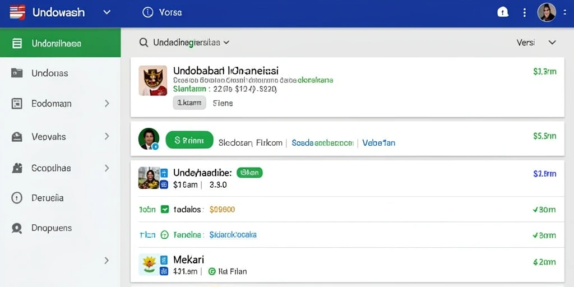Open the three-dot menu in the header

point(525,12)
